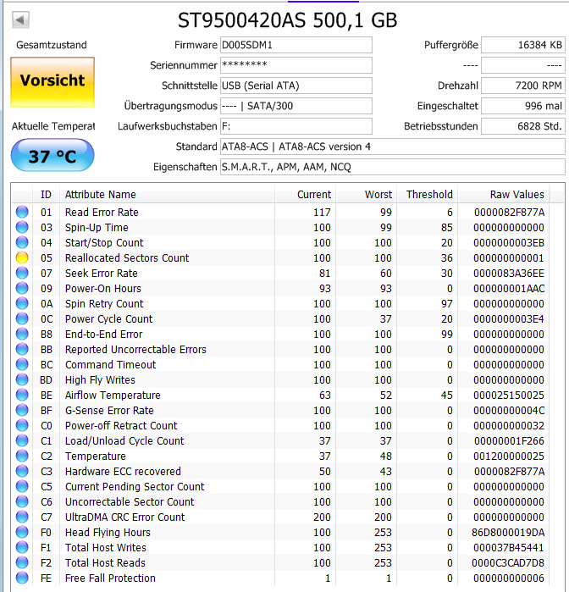
Task: Click the blue status icon for Spin-Up Time
Action: pyautogui.click(x=22, y=227)
